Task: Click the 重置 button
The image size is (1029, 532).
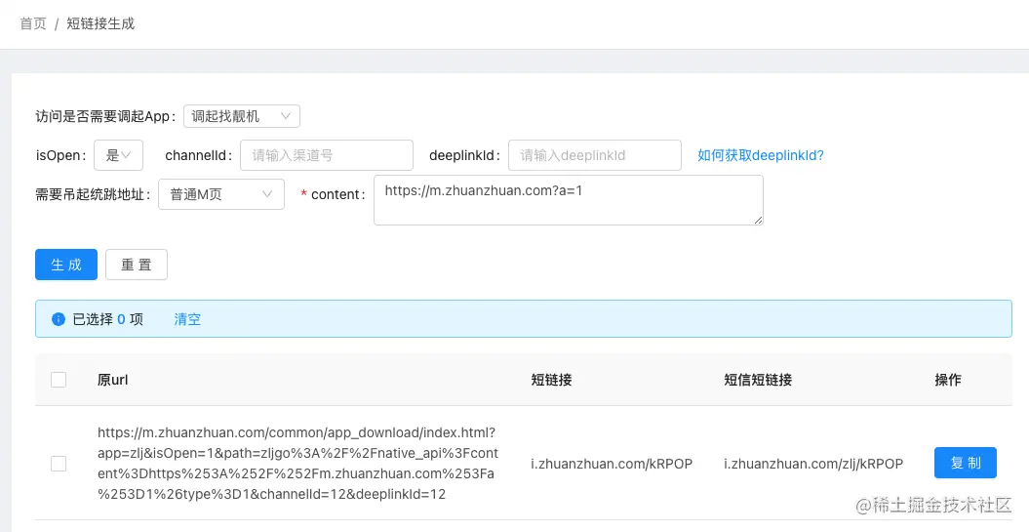Action: click(x=137, y=265)
